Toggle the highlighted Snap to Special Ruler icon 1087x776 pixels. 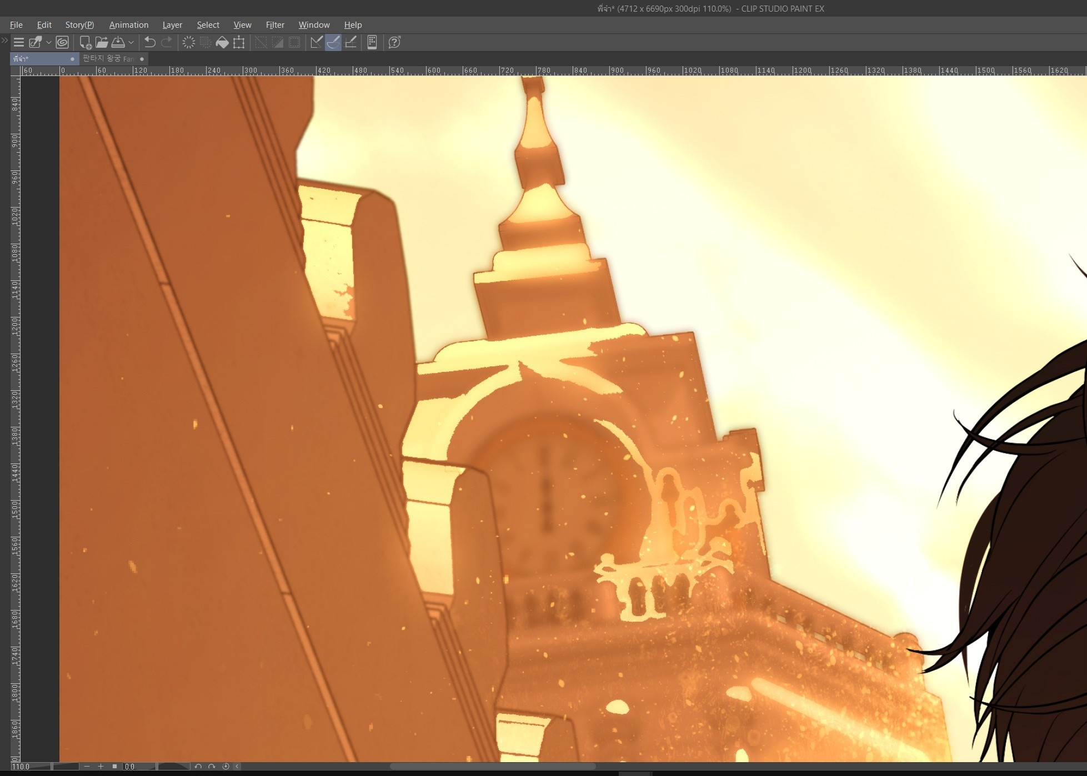tap(333, 42)
